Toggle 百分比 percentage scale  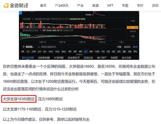(x=127, y=47)
